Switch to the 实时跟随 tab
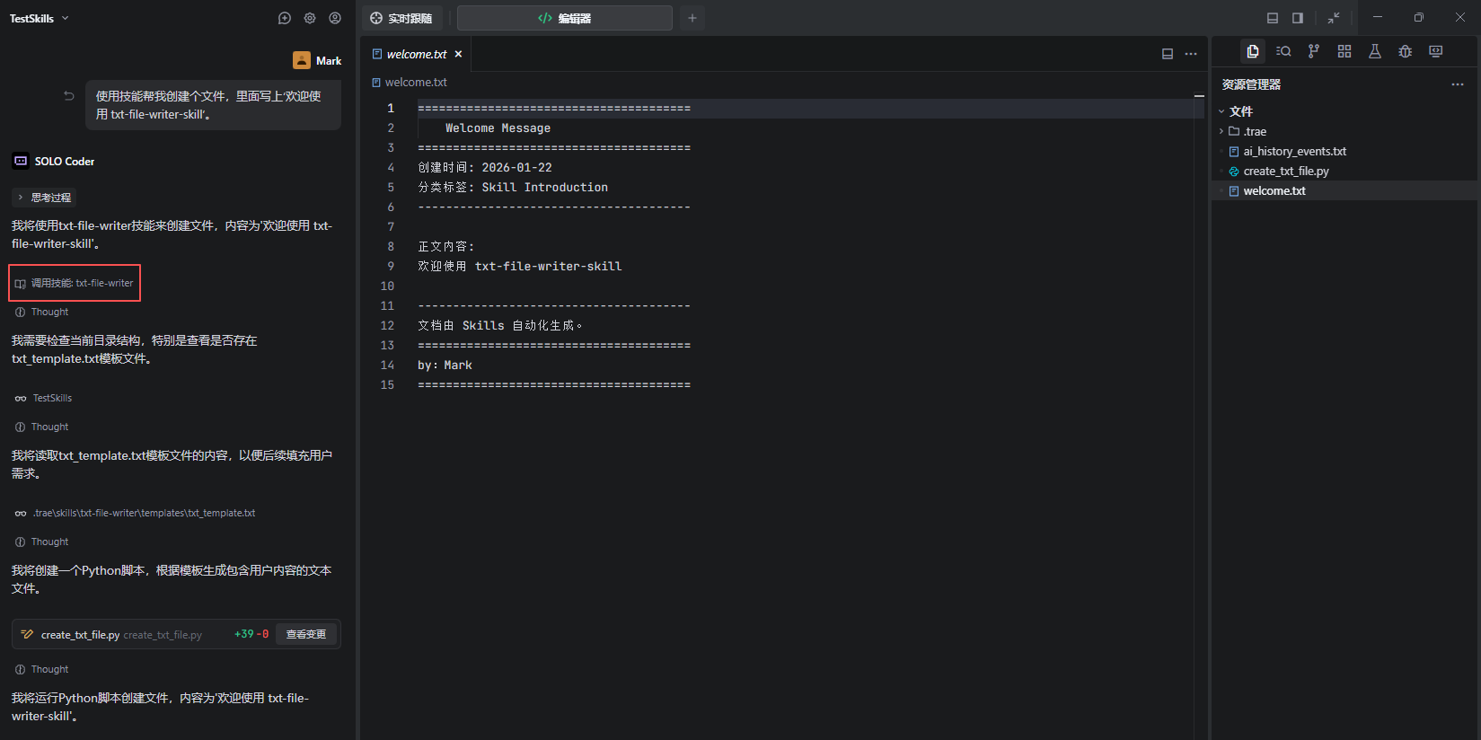Screen dimensions: 1481x740 tap(402, 18)
